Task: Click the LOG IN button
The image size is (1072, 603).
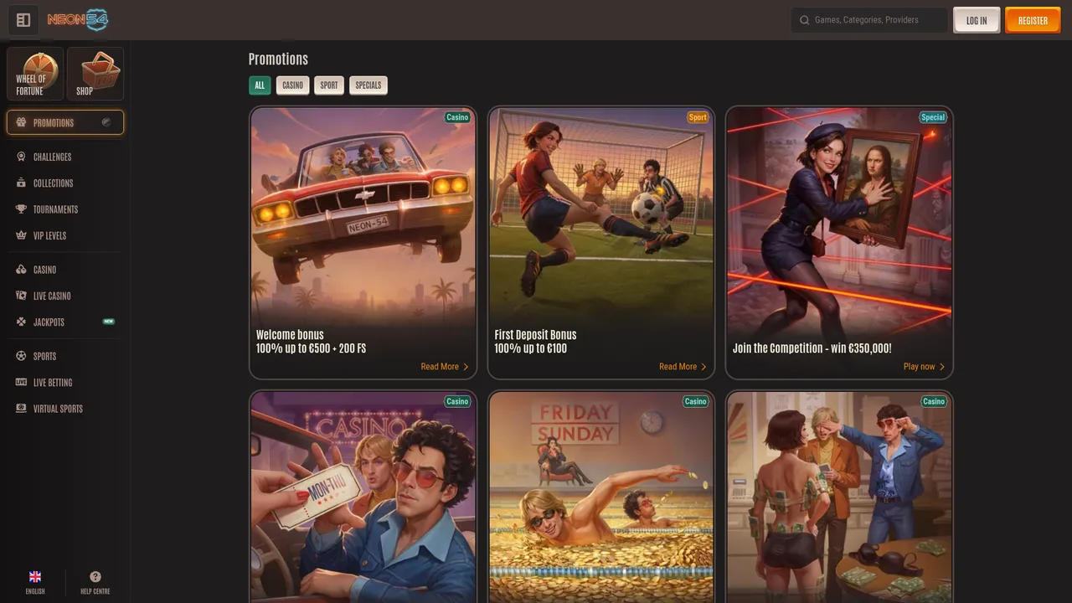Action: [x=977, y=20]
